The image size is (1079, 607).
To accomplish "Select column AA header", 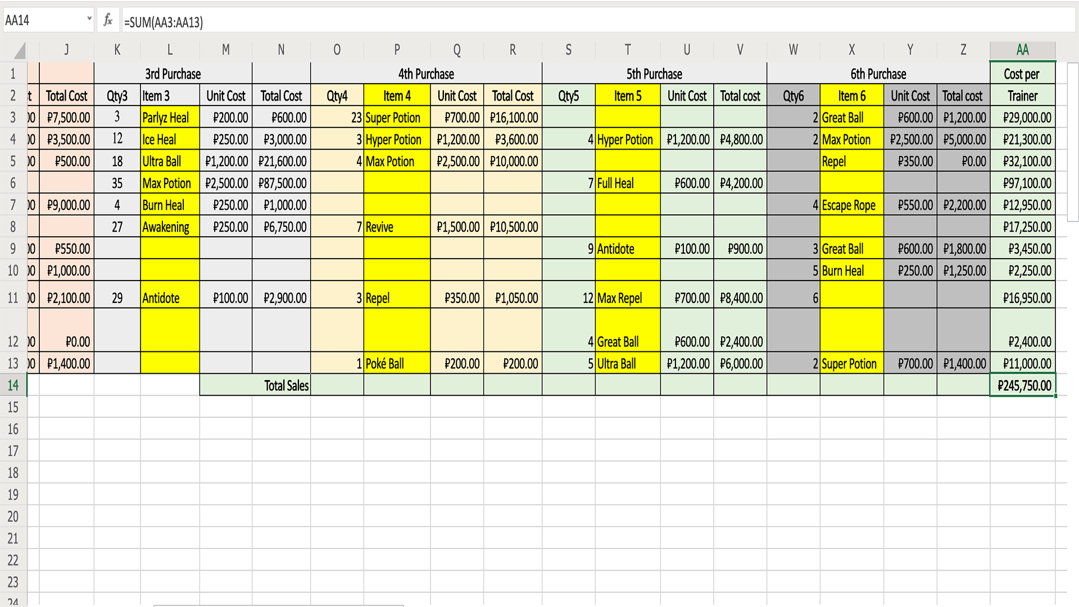I will [1022, 50].
